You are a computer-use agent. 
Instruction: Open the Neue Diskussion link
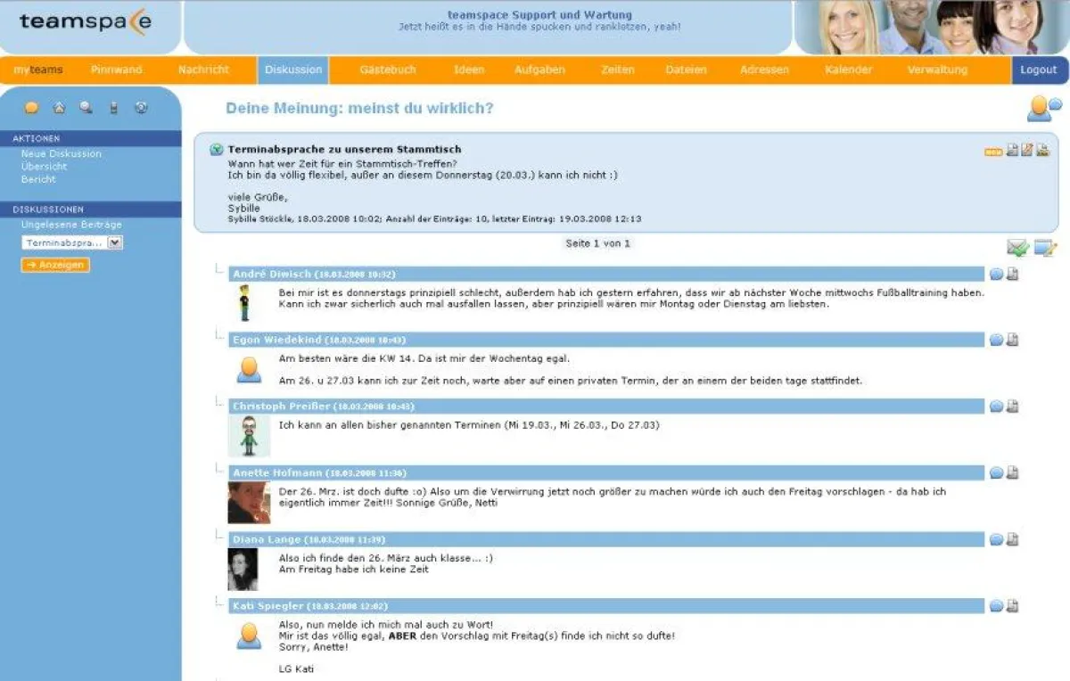tap(62, 153)
